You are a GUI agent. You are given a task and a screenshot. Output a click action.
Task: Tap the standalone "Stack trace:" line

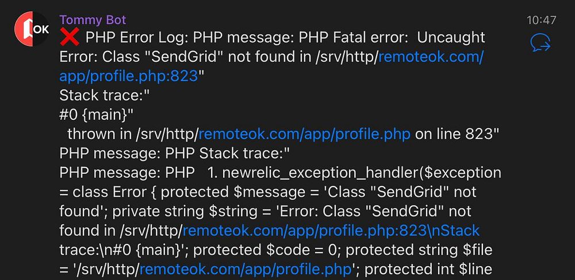point(105,95)
